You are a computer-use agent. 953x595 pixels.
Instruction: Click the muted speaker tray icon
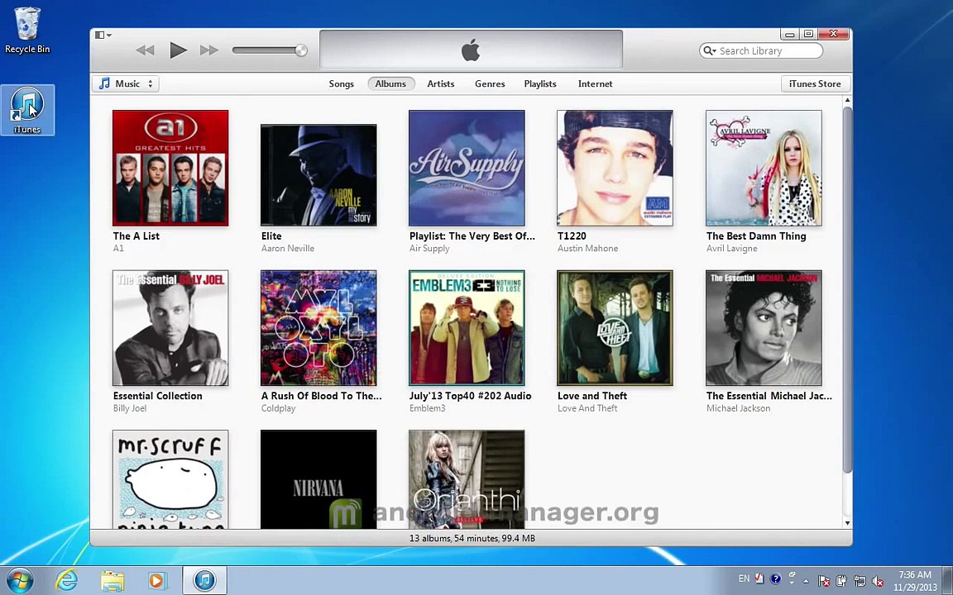click(x=877, y=581)
